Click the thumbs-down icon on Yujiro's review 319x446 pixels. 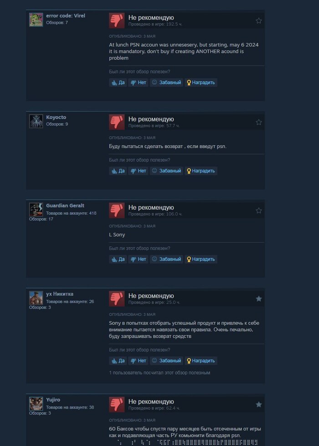pos(117,405)
